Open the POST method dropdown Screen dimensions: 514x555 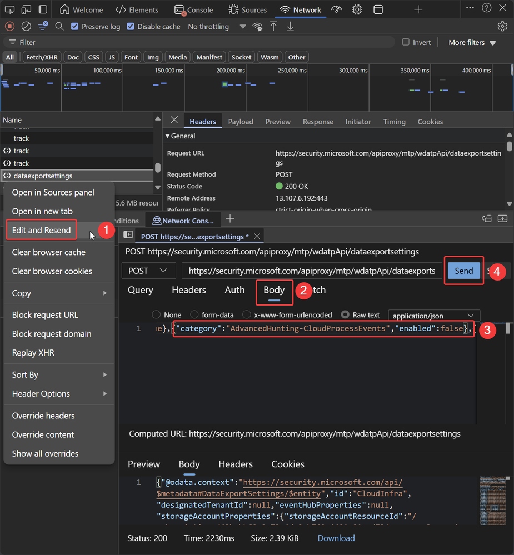pos(148,271)
